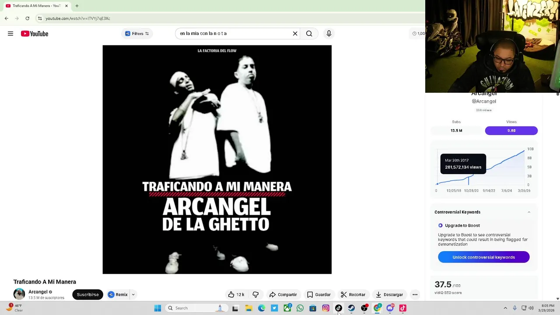This screenshot has width=560, height=315.
Task: Open Microsoft Store from taskbar
Action: [x=313, y=308]
